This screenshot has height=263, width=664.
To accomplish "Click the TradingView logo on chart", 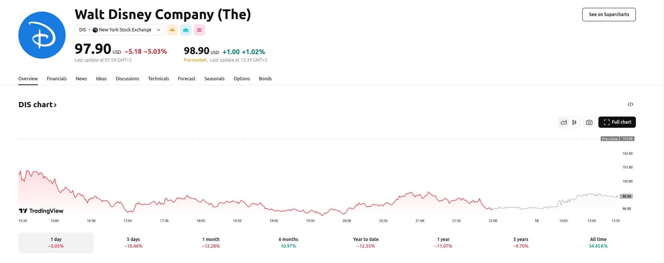I will (x=41, y=211).
